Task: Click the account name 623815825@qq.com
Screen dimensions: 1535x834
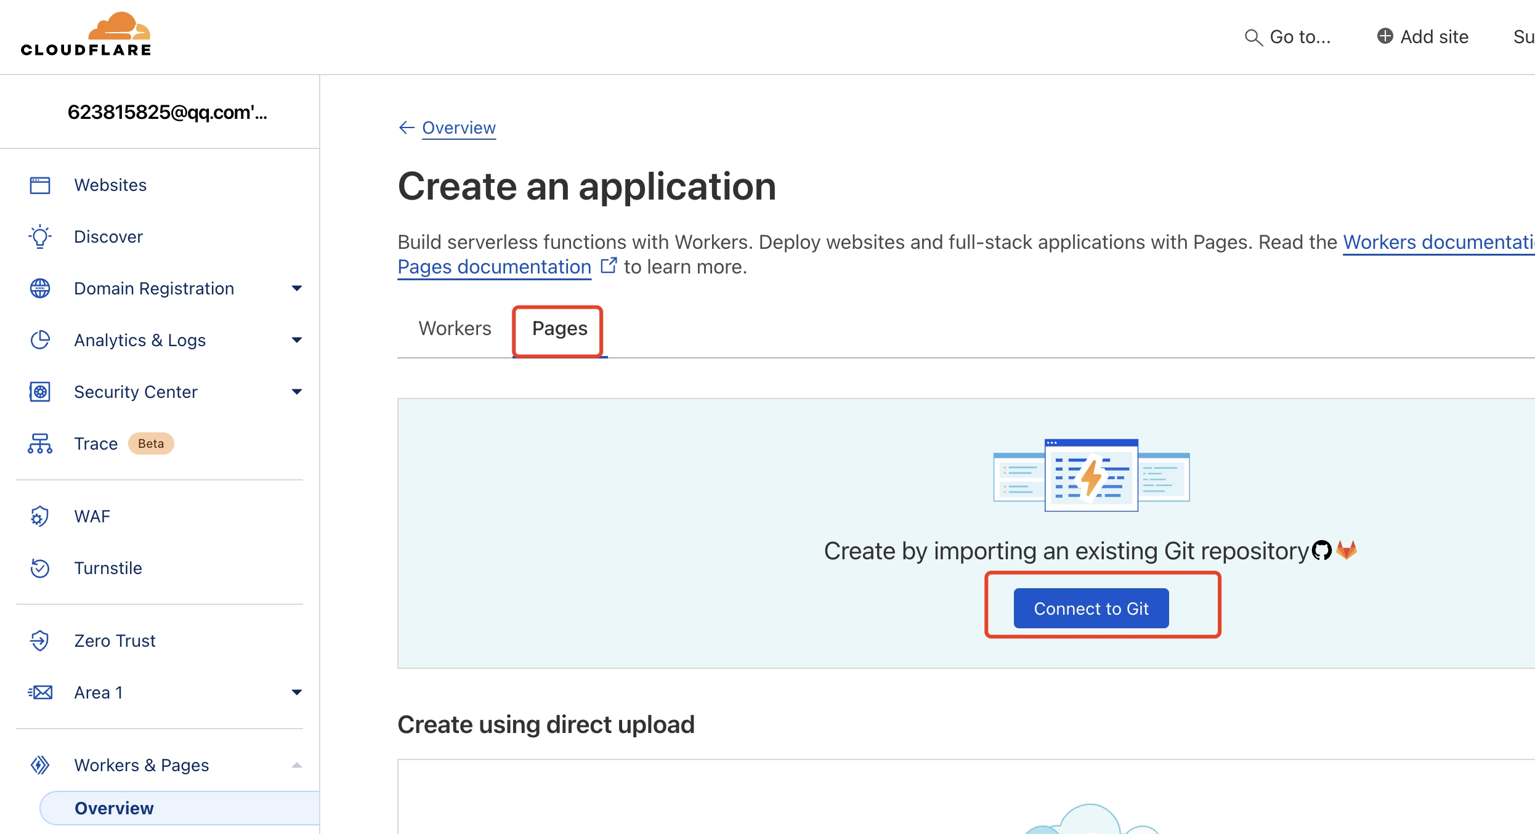Action: point(167,112)
